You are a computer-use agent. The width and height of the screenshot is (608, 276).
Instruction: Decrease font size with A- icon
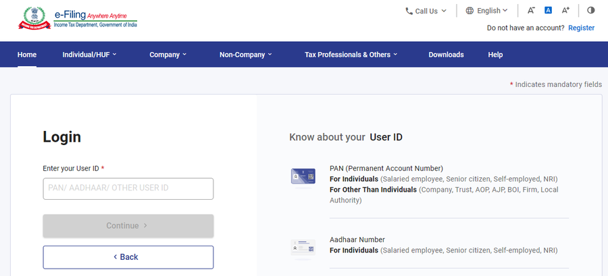(531, 10)
